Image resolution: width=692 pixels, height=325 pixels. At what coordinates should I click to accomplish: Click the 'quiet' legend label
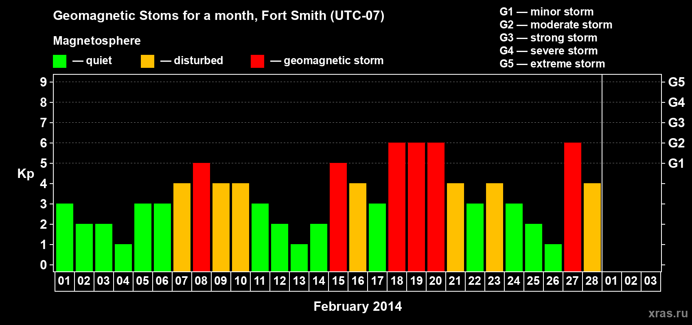point(99,61)
